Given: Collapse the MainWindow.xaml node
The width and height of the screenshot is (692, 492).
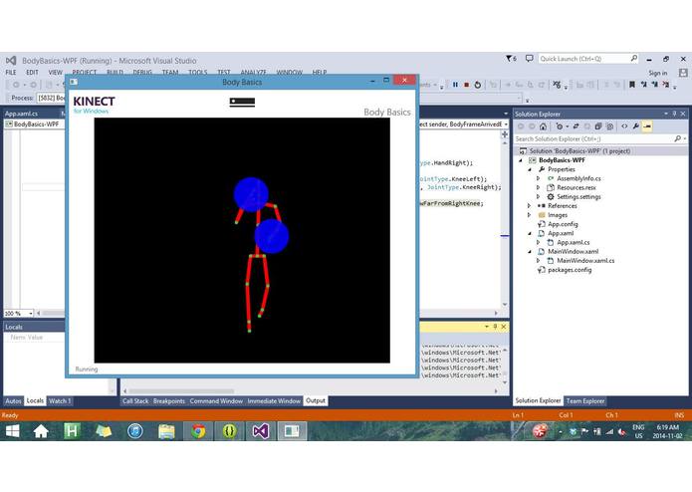Looking at the screenshot, I should click(530, 252).
